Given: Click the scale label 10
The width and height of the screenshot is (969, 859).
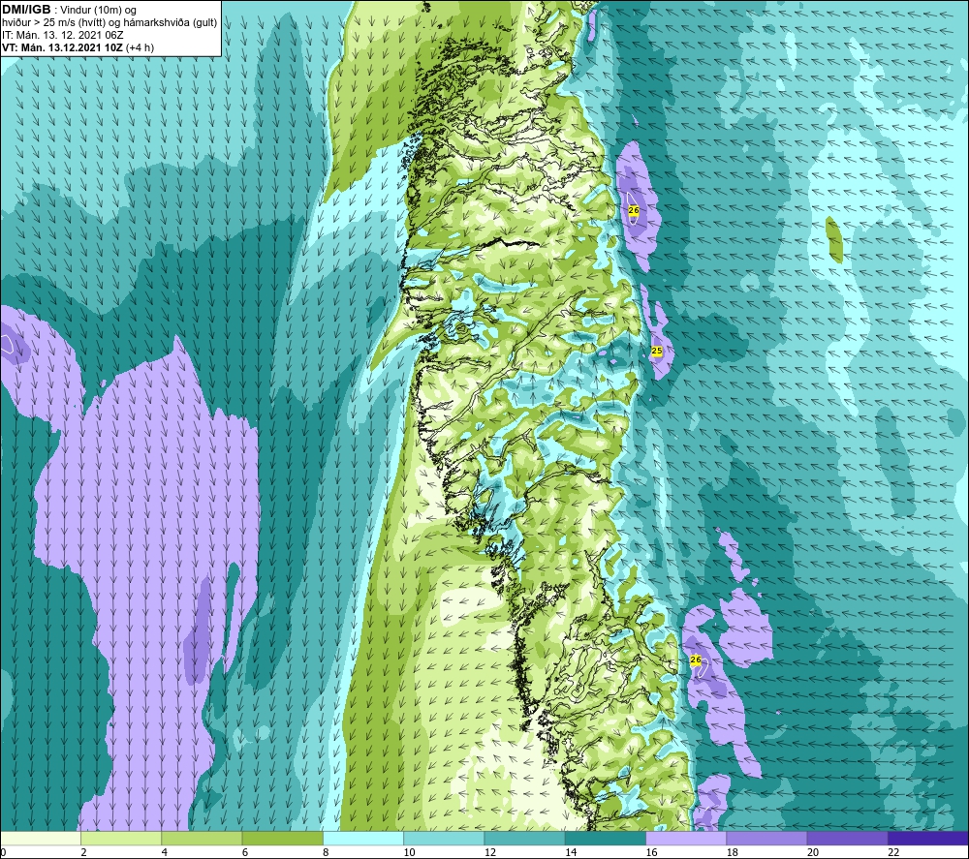Looking at the screenshot, I should click(409, 853).
